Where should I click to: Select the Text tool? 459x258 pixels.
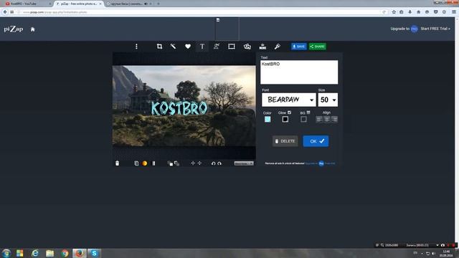pyautogui.click(x=202, y=47)
